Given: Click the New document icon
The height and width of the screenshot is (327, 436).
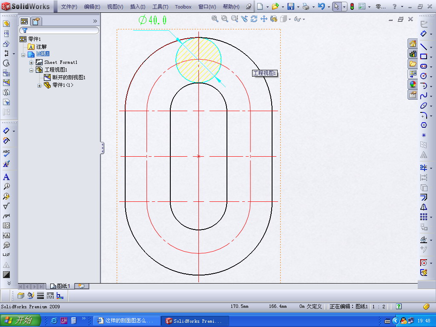Looking at the screenshot, I should [260, 6].
